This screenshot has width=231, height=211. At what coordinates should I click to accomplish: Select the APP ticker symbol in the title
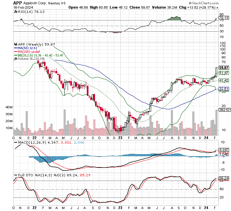tap(17, 3)
